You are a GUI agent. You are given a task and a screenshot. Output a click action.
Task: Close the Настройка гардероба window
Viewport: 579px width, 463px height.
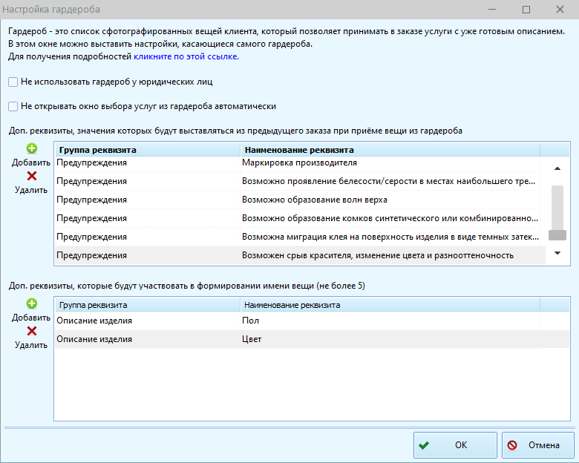(x=560, y=9)
